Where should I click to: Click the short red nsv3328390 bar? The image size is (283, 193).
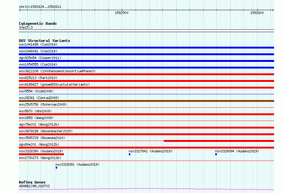point(41,154)
